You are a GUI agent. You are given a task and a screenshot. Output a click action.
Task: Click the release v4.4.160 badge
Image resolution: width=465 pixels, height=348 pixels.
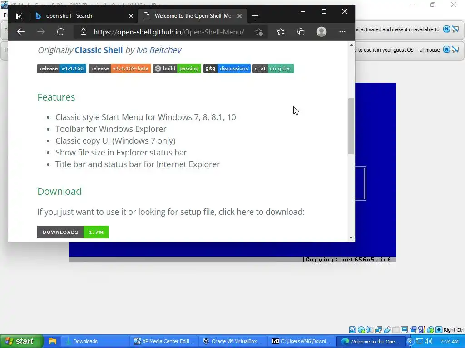pos(62,68)
